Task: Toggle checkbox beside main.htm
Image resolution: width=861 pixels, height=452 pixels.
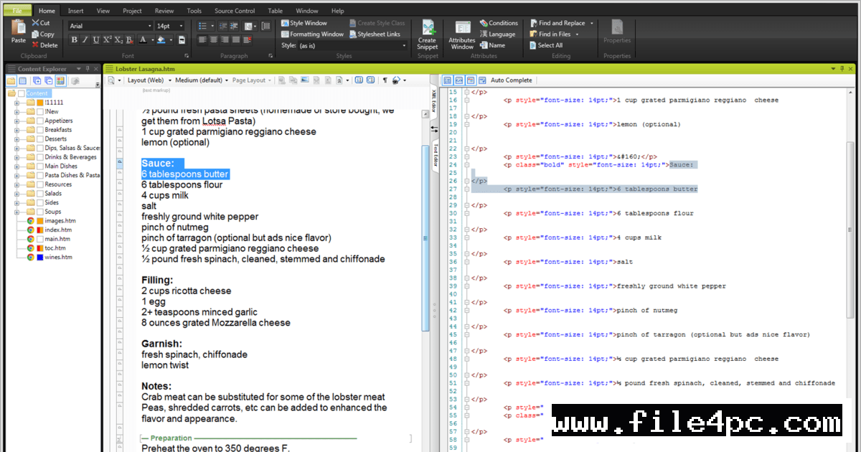Action: point(40,239)
